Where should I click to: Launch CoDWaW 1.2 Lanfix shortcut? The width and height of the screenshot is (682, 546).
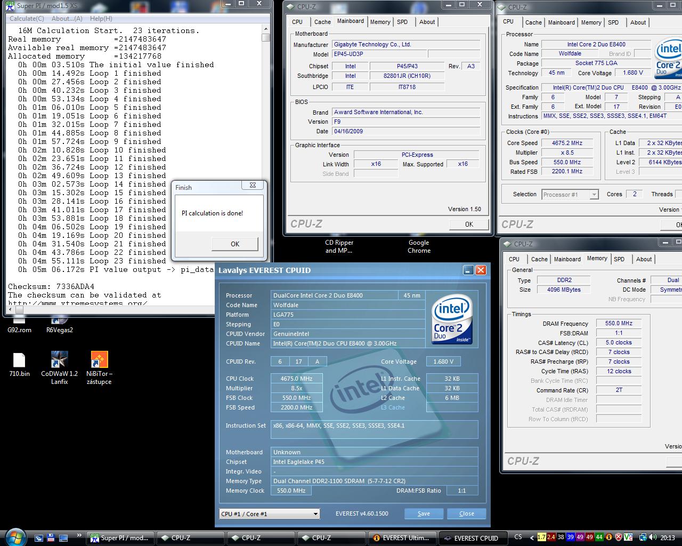59,367
